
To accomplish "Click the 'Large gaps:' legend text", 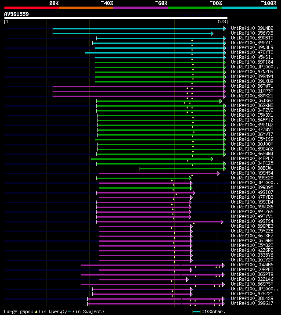I will coord(18,311).
